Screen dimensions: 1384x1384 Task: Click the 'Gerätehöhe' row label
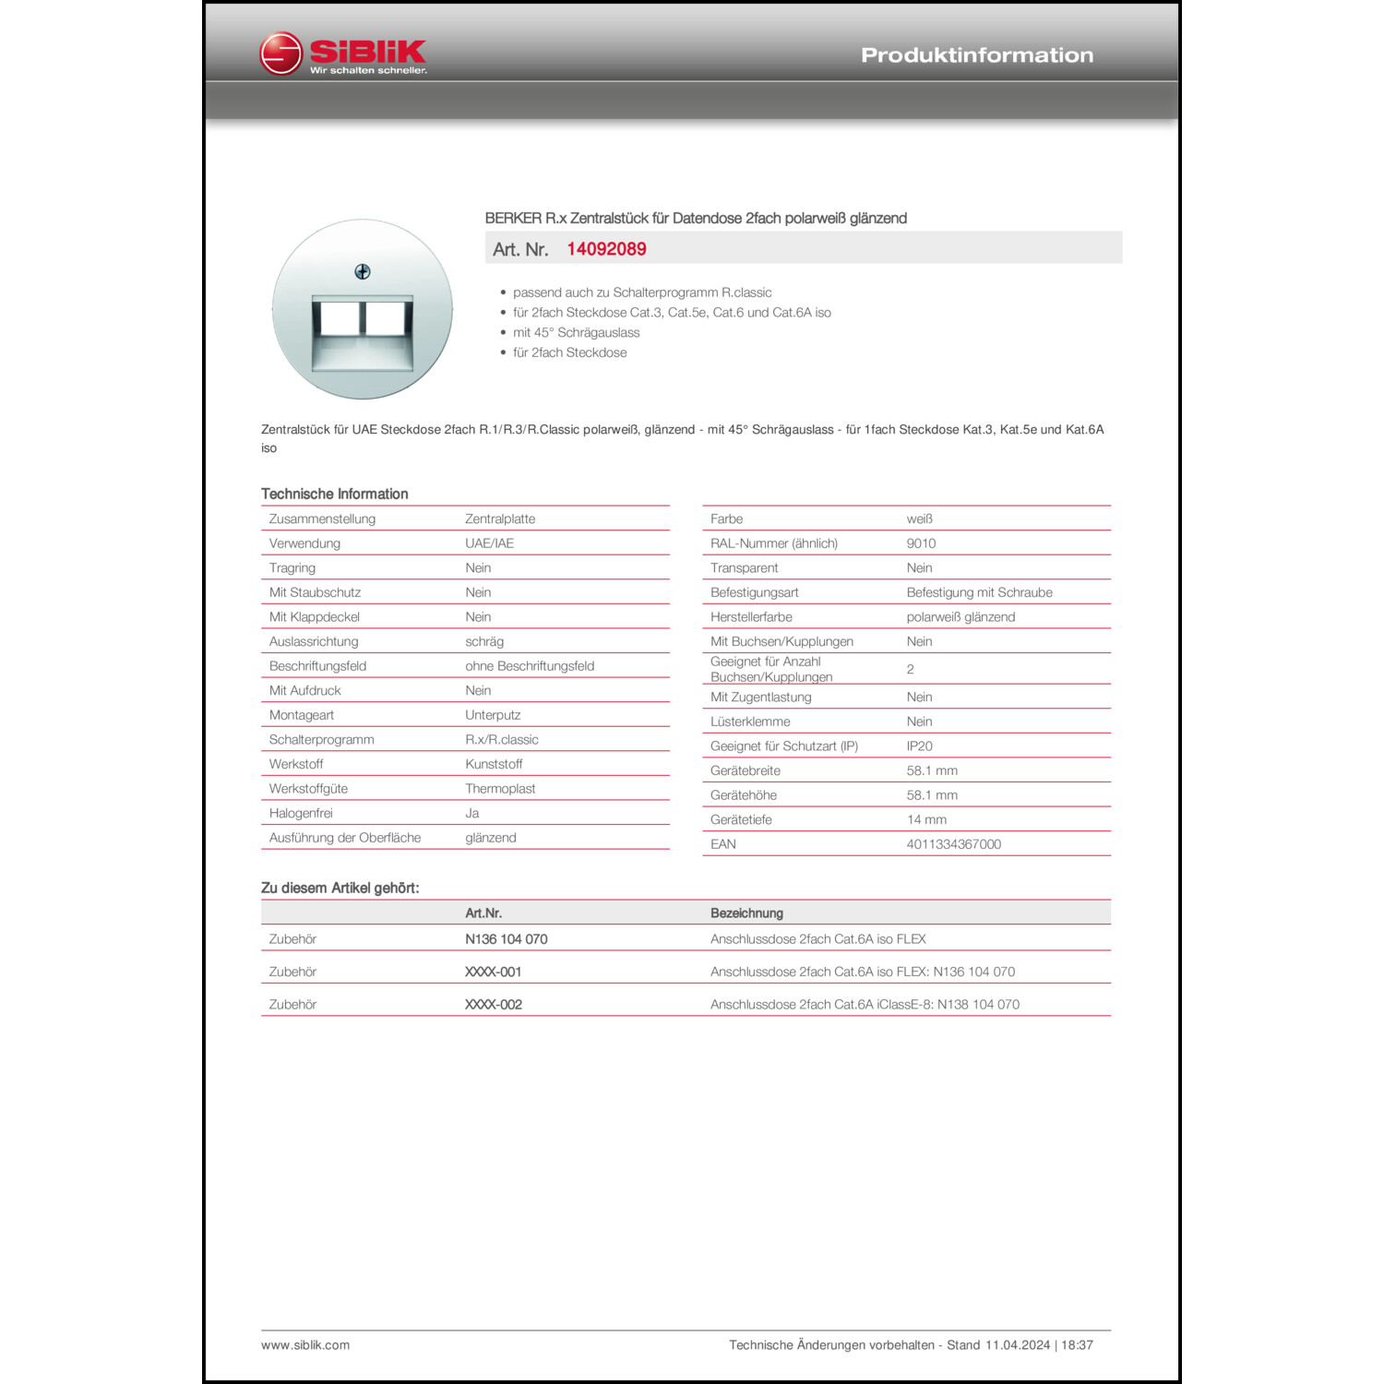point(744,795)
